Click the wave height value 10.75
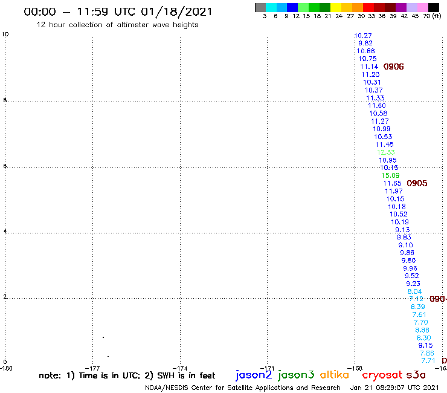The height and width of the screenshot is (393, 447). click(x=367, y=59)
